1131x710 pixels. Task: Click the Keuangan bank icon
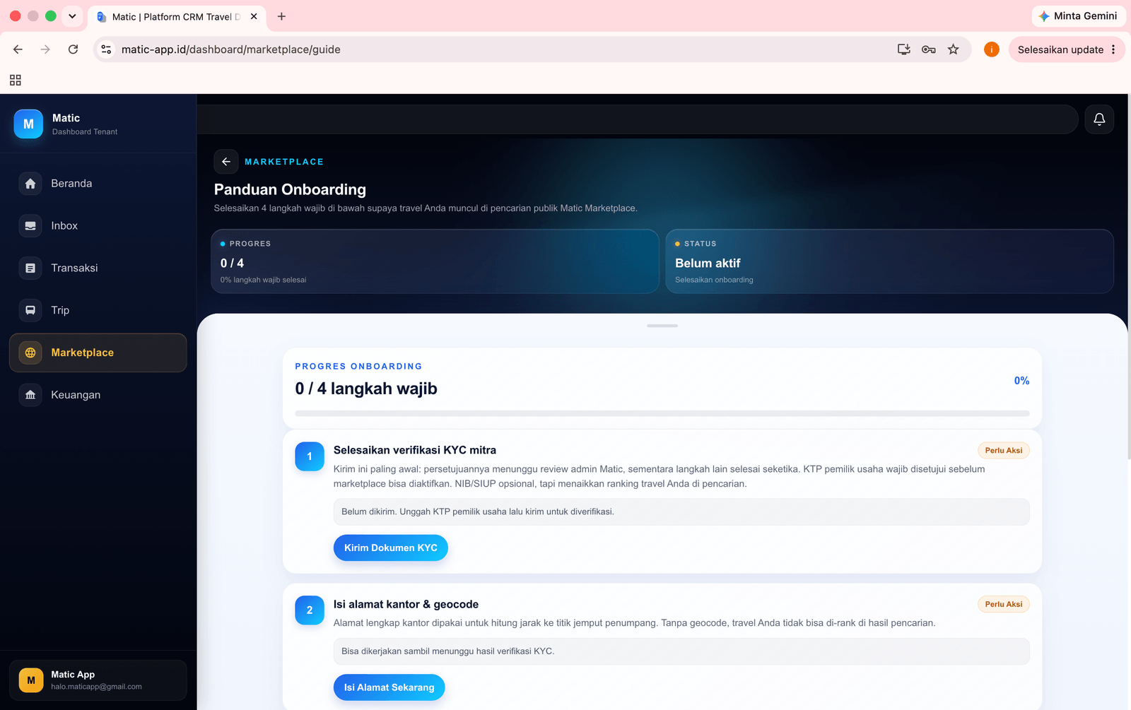30,395
